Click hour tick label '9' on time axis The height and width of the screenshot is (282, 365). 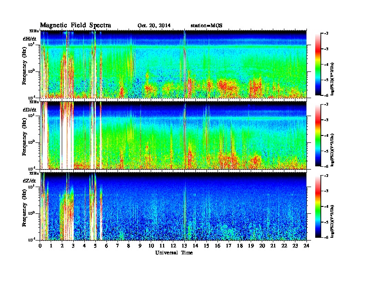click(x=140, y=246)
